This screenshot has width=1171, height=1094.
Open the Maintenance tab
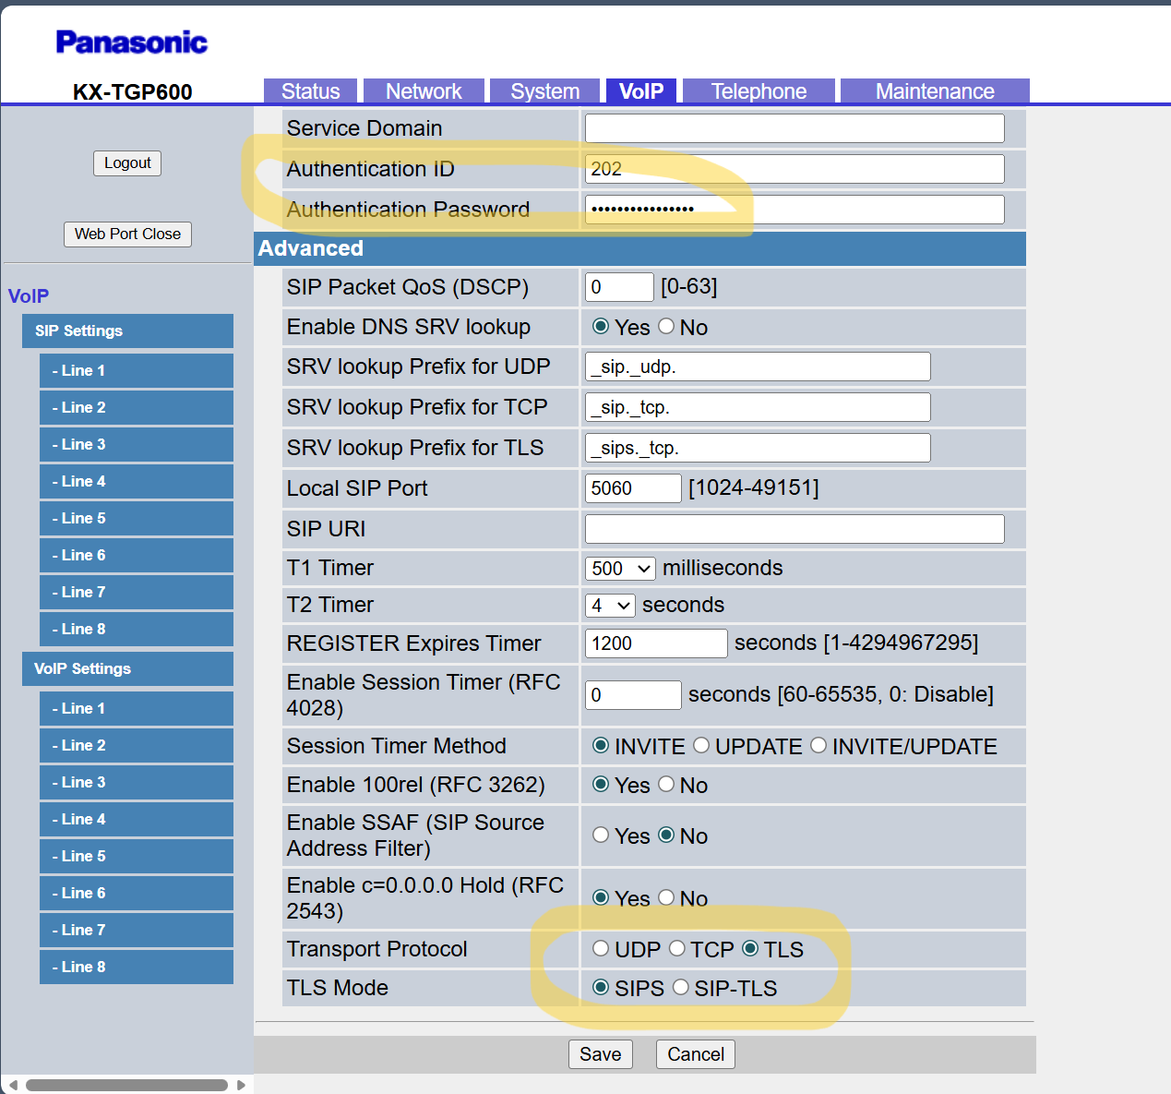point(934,91)
